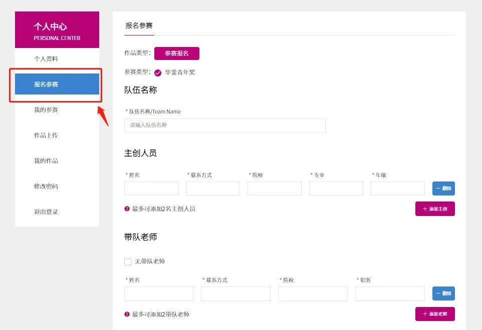The height and width of the screenshot is (330, 482).
Task: Open 作品上传 from sidebar
Action: click(x=46, y=135)
